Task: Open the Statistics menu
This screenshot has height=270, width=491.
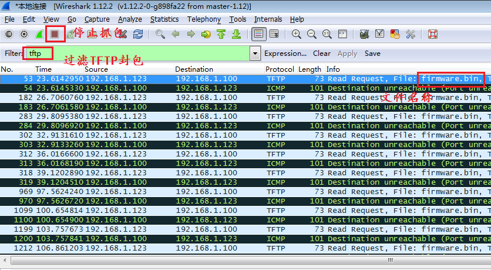Action: pyautogui.click(x=164, y=19)
